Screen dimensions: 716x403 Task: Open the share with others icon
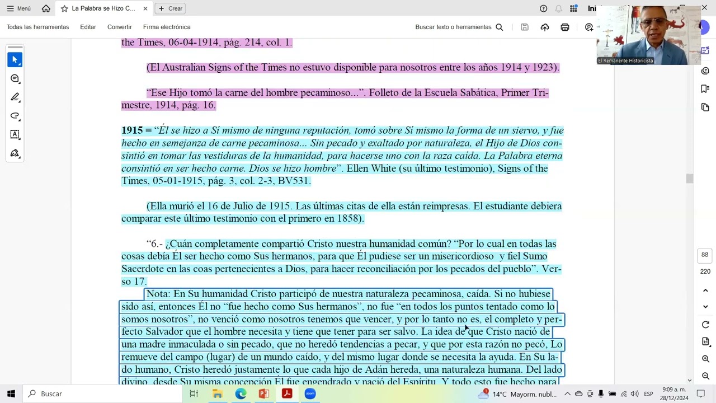[589, 27]
